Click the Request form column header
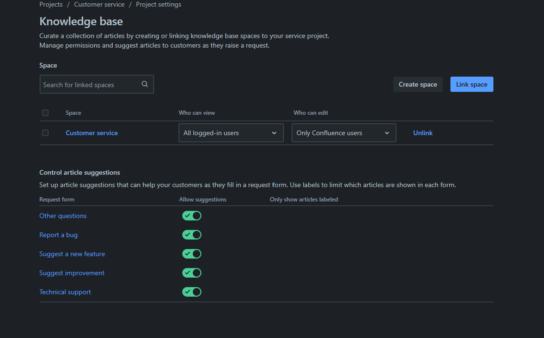This screenshot has height=338, width=544. pos(57,199)
